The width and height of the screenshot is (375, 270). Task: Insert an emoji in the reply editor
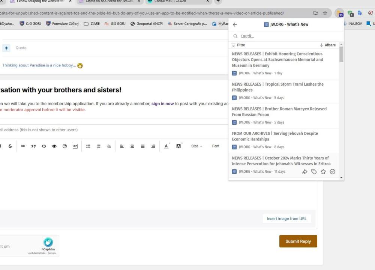tap(64, 146)
